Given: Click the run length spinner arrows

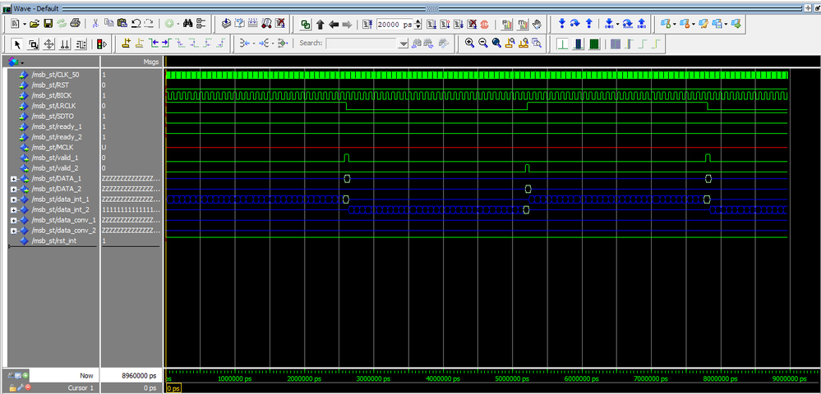Looking at the screenshot, I should click(419, 25).
